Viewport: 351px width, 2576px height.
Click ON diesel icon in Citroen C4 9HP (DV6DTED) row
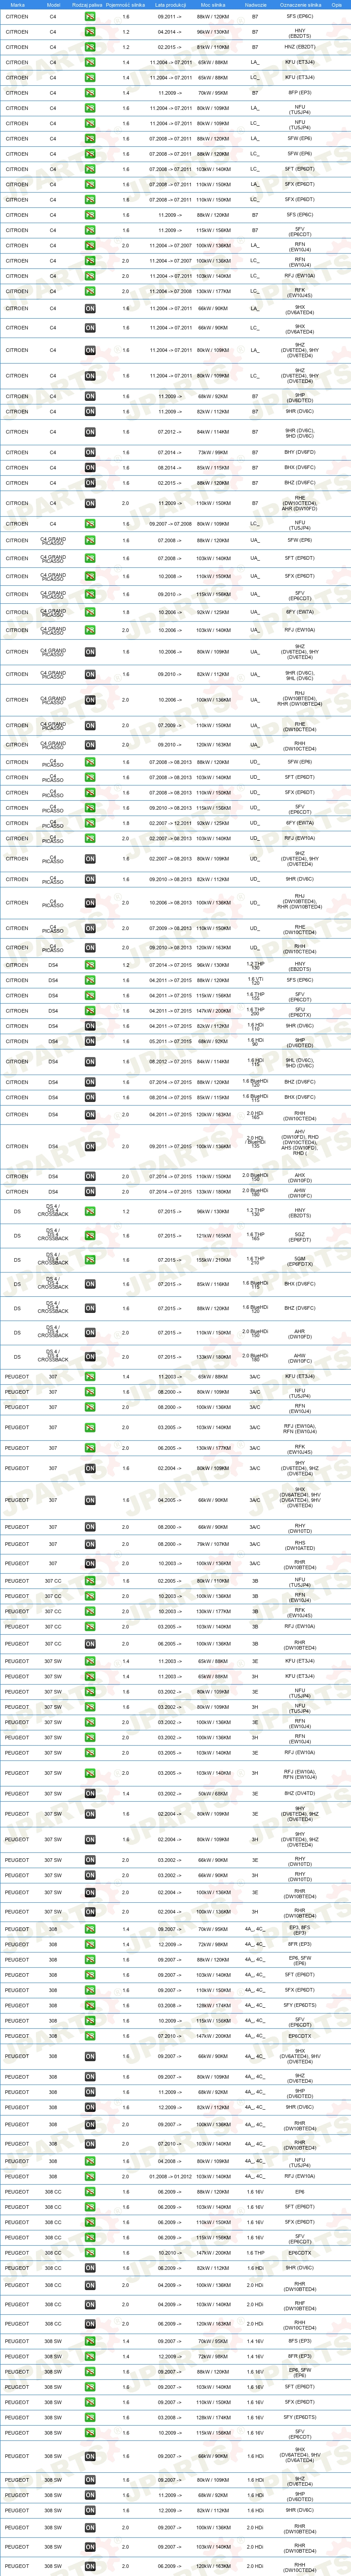[90, 397]
